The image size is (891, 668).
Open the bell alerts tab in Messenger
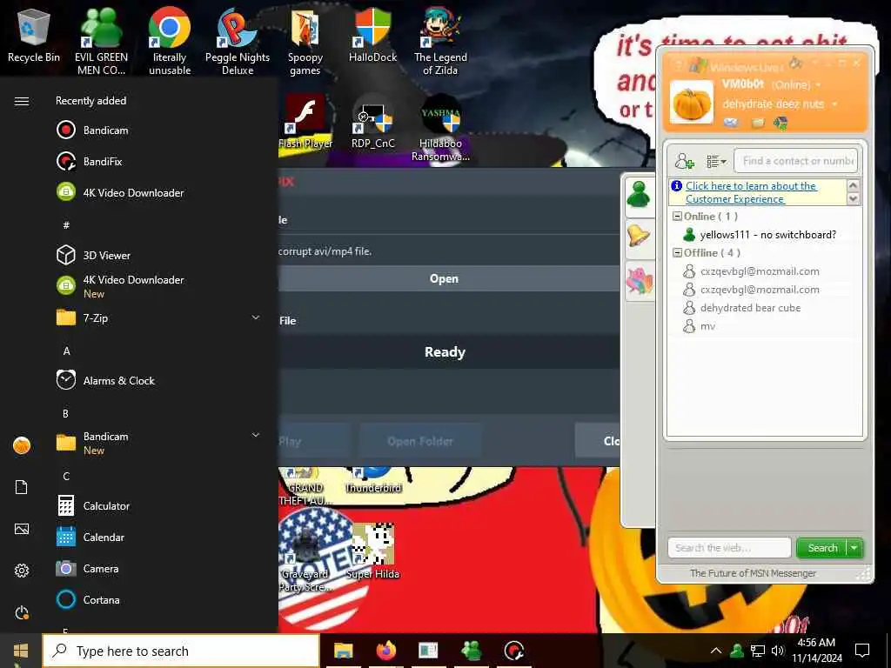coord(640,236)
